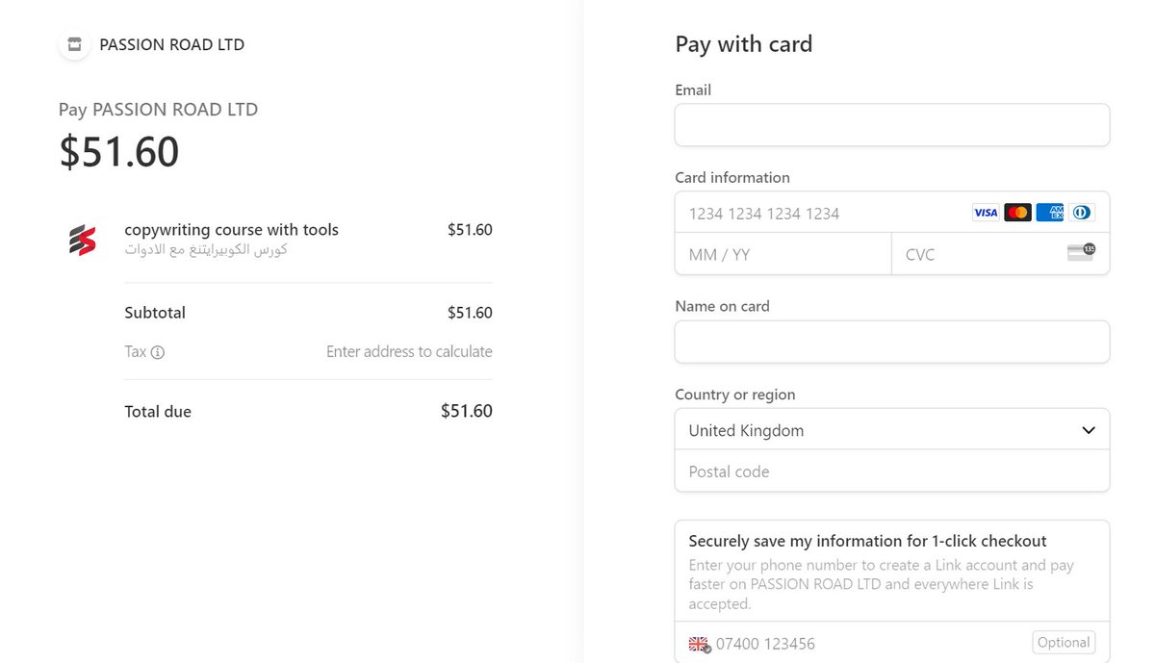Click the Postal code field
Screen dimensions: 1155x663
(891, 472)
